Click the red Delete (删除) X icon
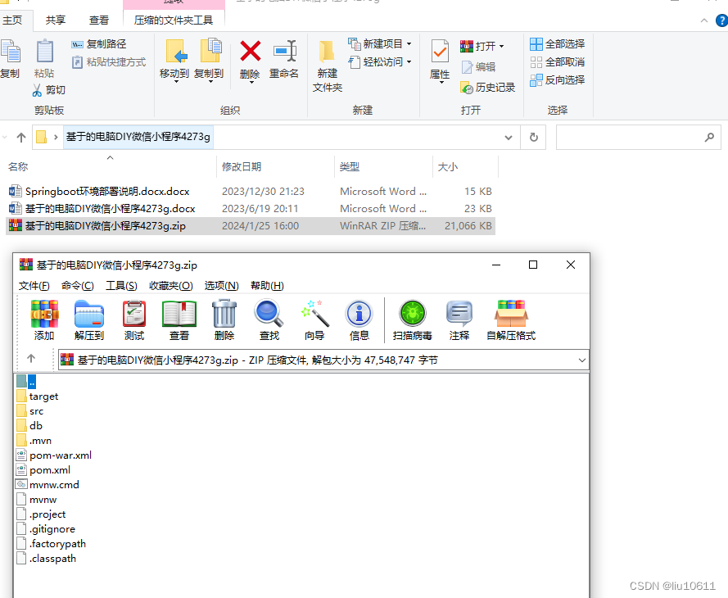The height and width of the screenshot is (598, 728). pyautogui.click(x=251, y=51)
